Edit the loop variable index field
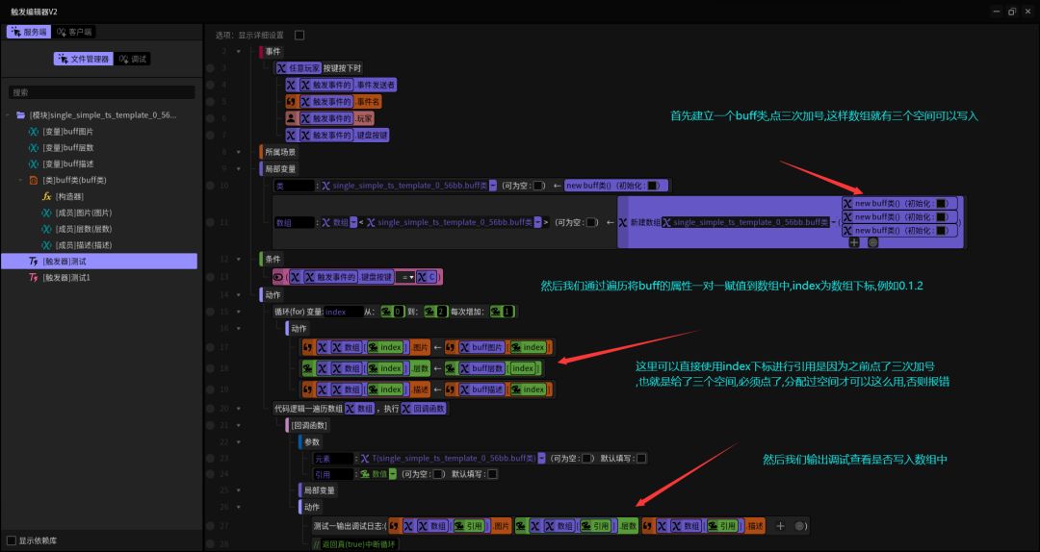 343,312
